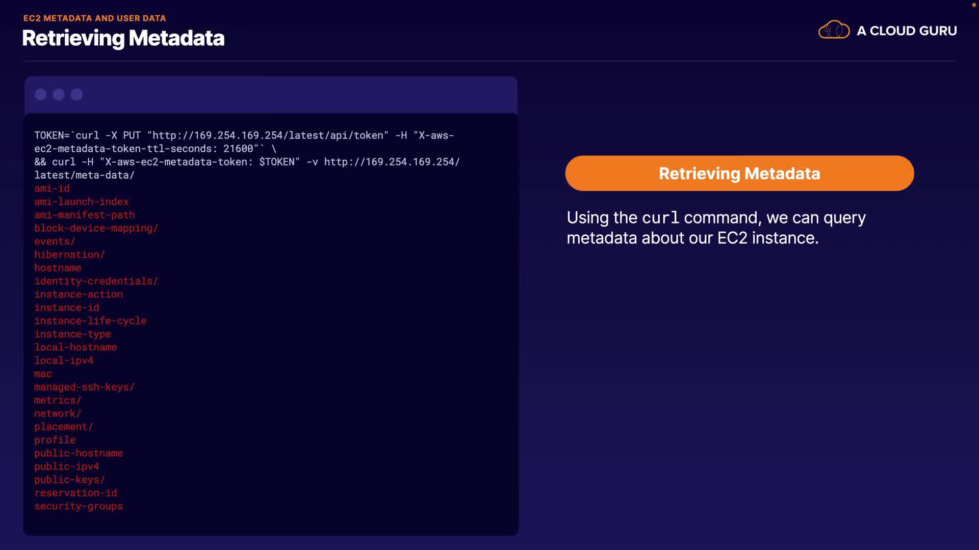Click the hostname entry in the terminal
The height and width of the screenshot is (550, 979).
click(58, 268)
